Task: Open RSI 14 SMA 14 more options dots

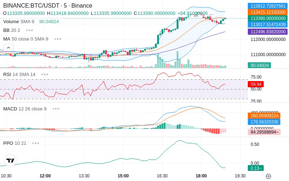Action: [44, 75]
